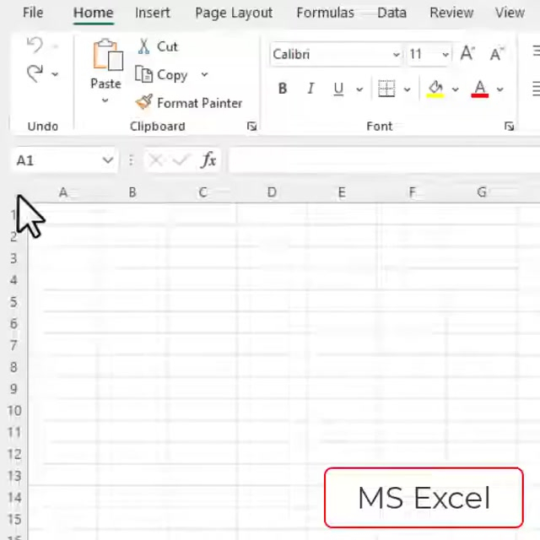Increase font size with larger A icon
This screenshot has height=540, width=540.
(467, 54)
